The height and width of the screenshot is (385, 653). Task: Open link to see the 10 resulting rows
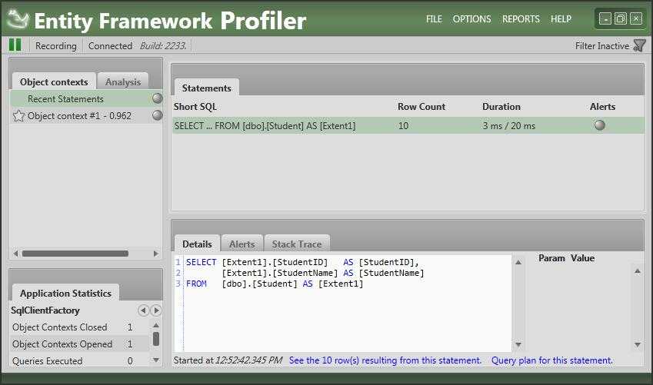tap(385, 360)
